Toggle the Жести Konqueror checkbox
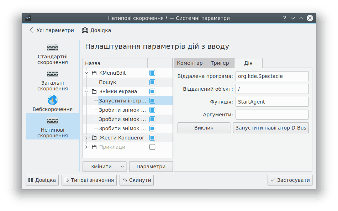Viewport: 338px width, 211px height. pyautogui.click(x=152, y=138)
